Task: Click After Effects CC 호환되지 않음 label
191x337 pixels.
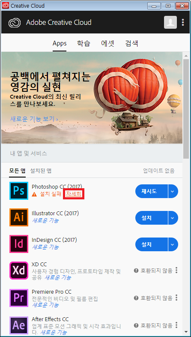Action: coord(156,325)
